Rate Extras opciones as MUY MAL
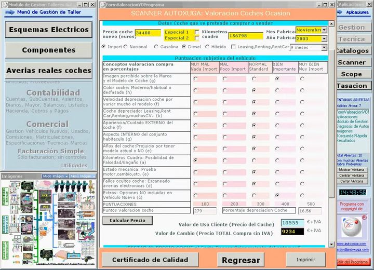Image resolution: width=374 pixels, height=270 pixels. pyautogui.click(x=196, y=195)
